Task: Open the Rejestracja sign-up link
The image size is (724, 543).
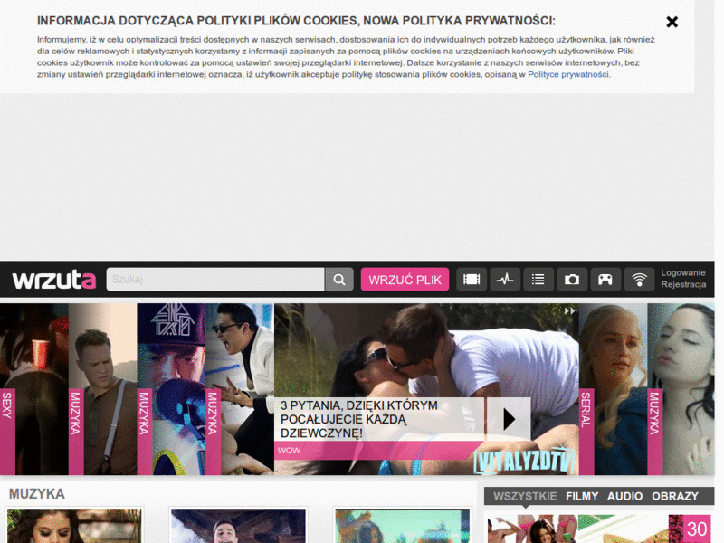Action: pyautogui.click(x=683, y=284)
